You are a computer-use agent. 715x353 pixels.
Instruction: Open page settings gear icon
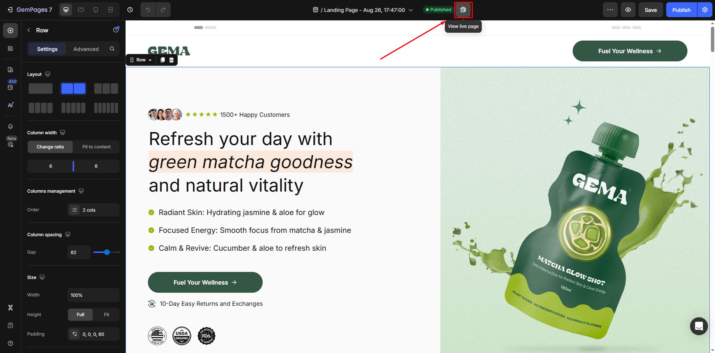705,10
